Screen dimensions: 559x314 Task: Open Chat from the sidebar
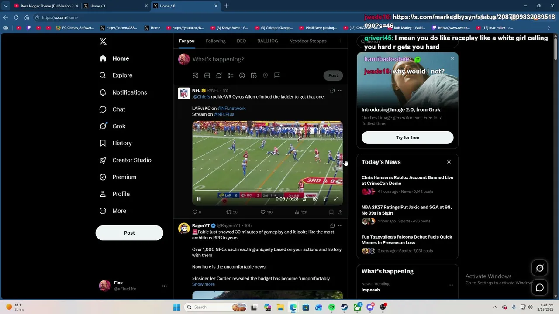(x=112, y=109)
